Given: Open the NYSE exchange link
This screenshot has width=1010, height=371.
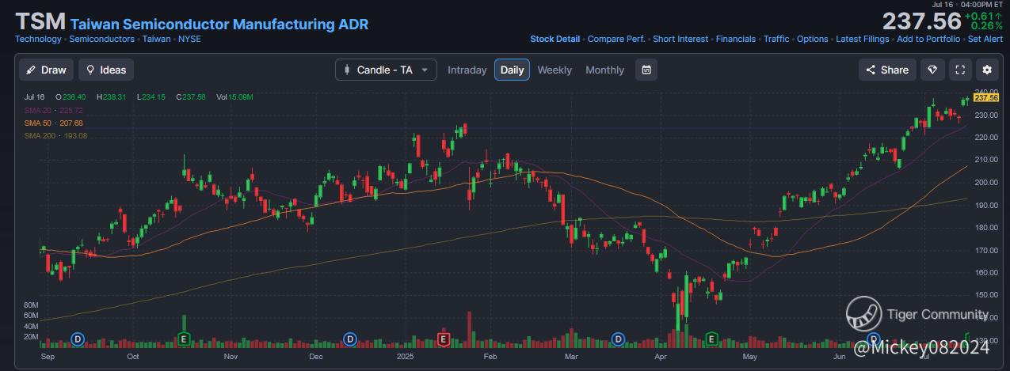Looking at the screenshot, I should (x=189, y=39).
